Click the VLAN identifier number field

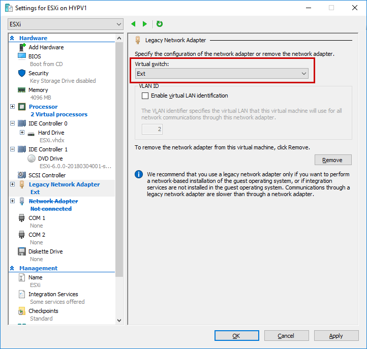(152, 129)
